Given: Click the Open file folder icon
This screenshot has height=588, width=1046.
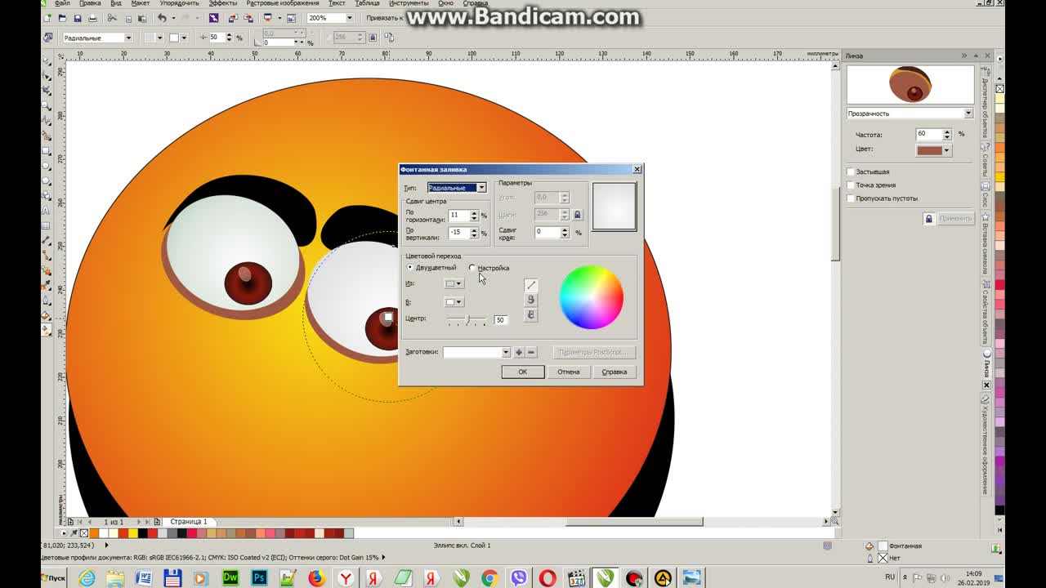Looking at the screenshot, I should (62, 18).
